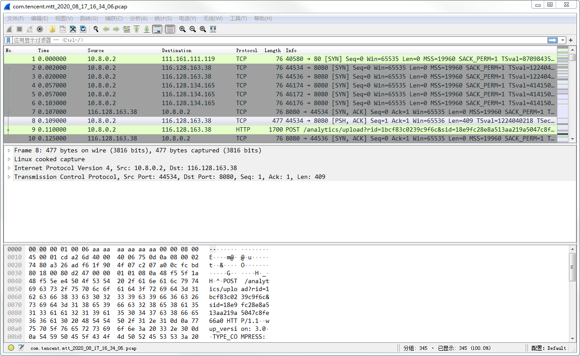
Task: Click the restart capture icon
Action: click(30, 29)
